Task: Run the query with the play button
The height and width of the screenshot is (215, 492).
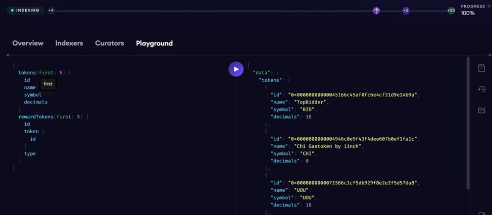Action: click(236, 69)
